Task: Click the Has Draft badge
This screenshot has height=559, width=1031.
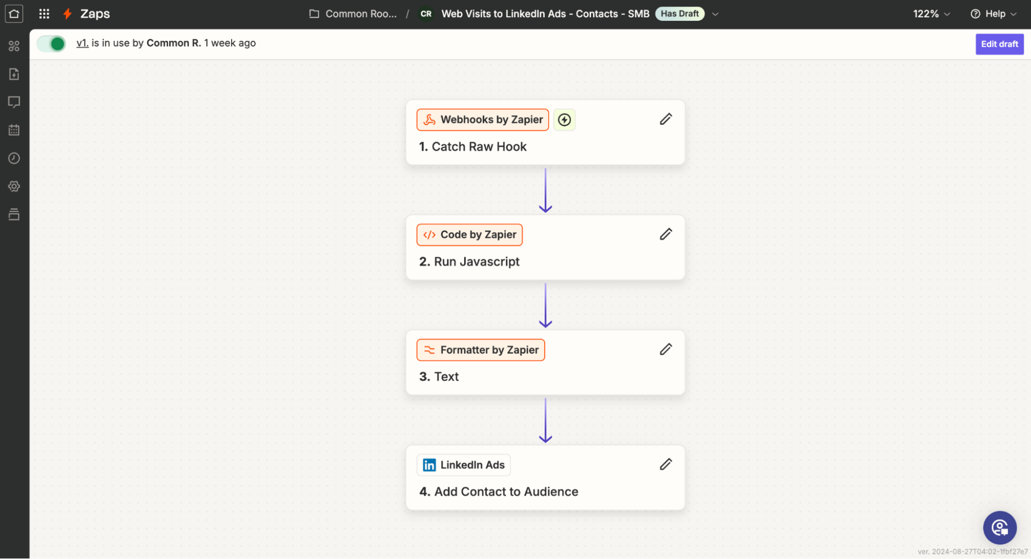Action: coord(680,14)
